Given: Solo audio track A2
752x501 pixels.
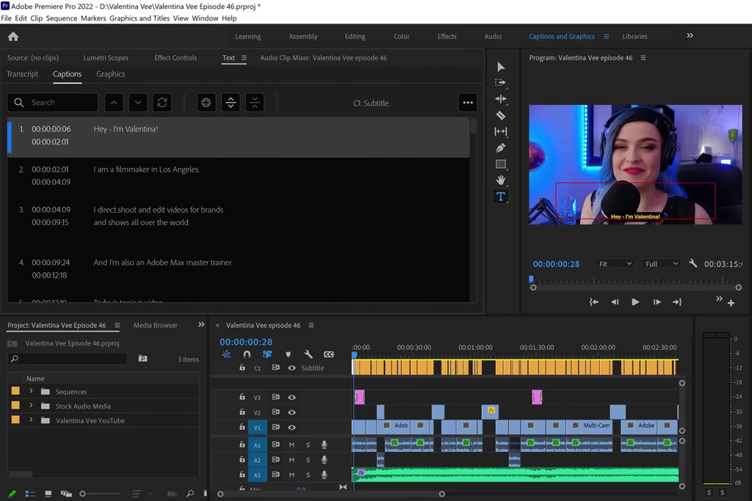Looking at the screenshot, I should pyautogui.click(x=308, y=460).
